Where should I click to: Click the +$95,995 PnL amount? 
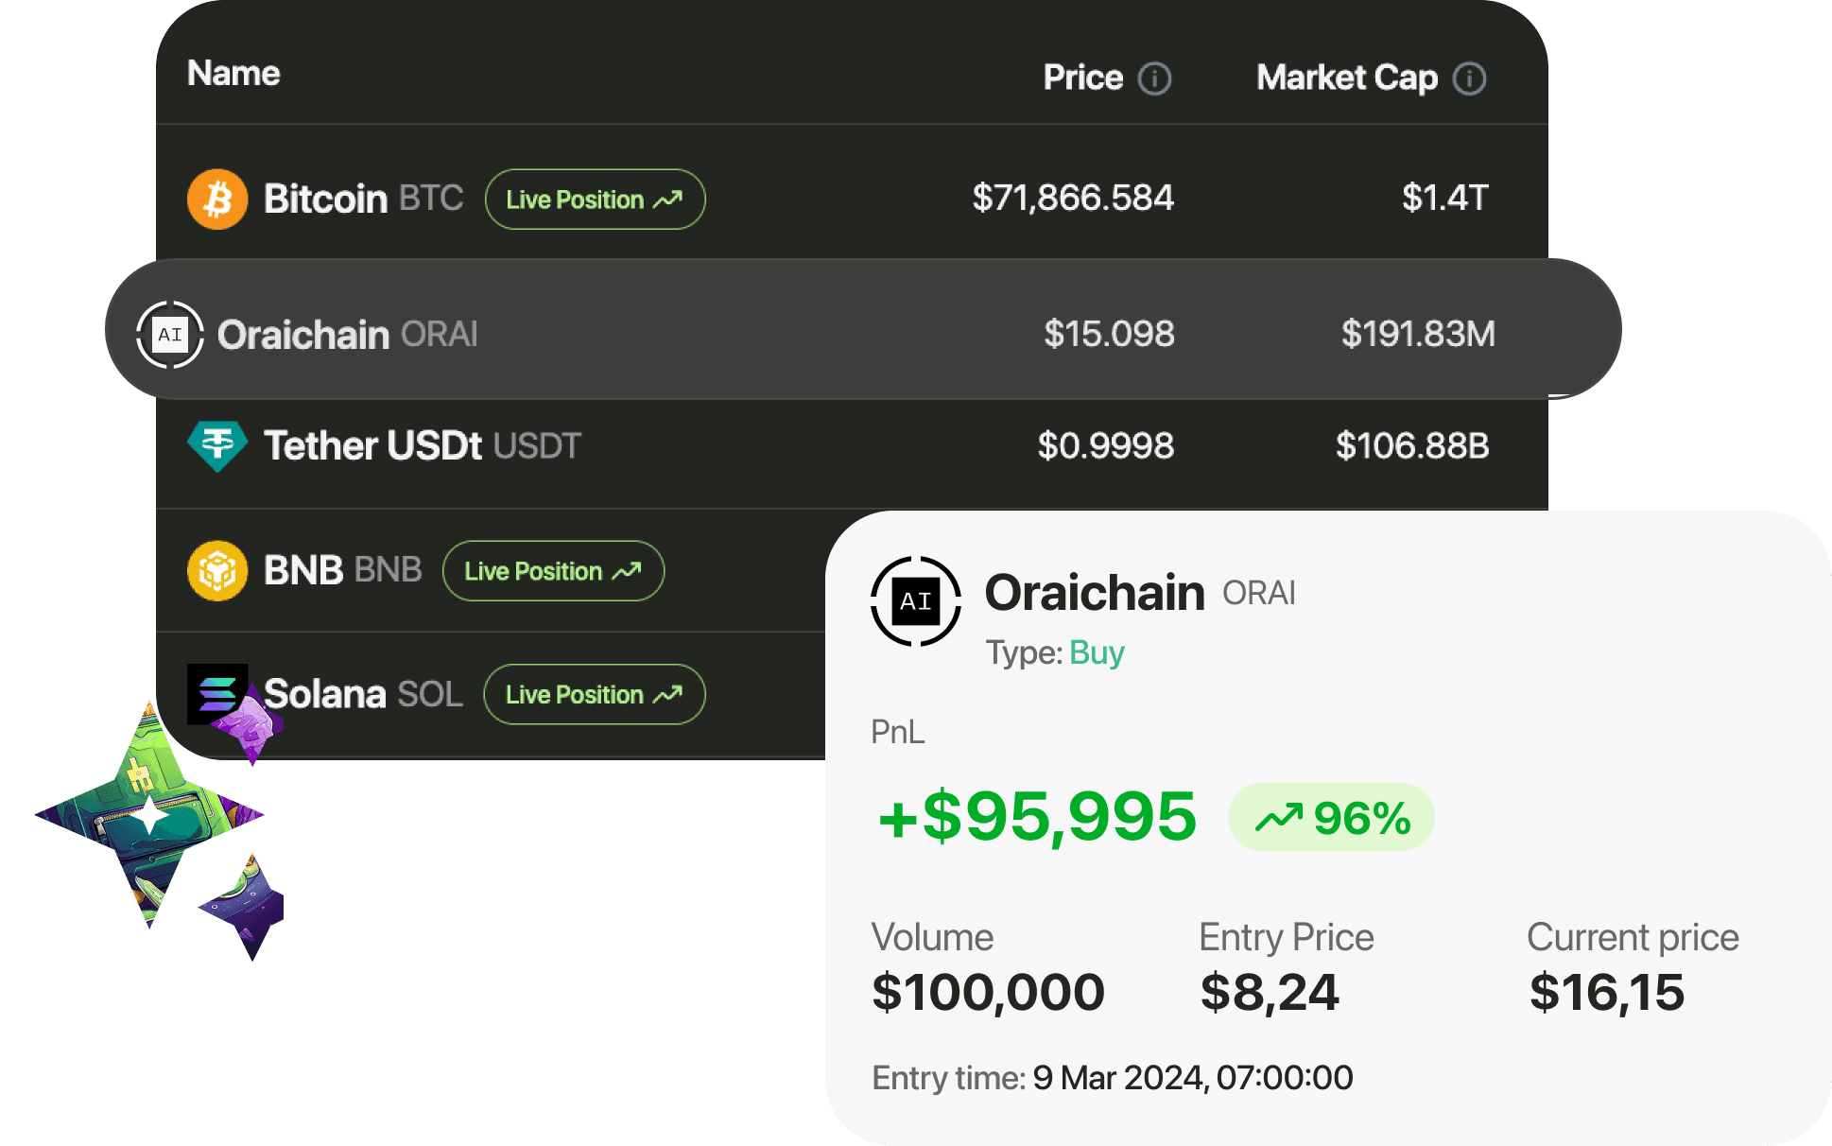pyautogui.click(x=1037, y=816)
